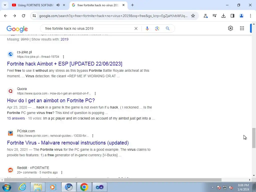Screen dimensions: 256x192
Task: Open tab search dropdown chevron
Action: click(x=5, y=5)
